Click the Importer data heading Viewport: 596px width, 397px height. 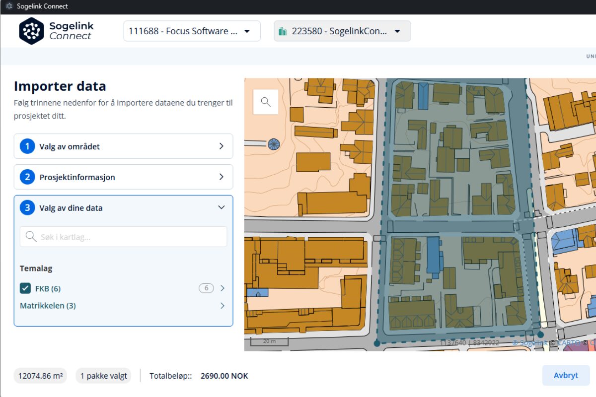[60, 86]
